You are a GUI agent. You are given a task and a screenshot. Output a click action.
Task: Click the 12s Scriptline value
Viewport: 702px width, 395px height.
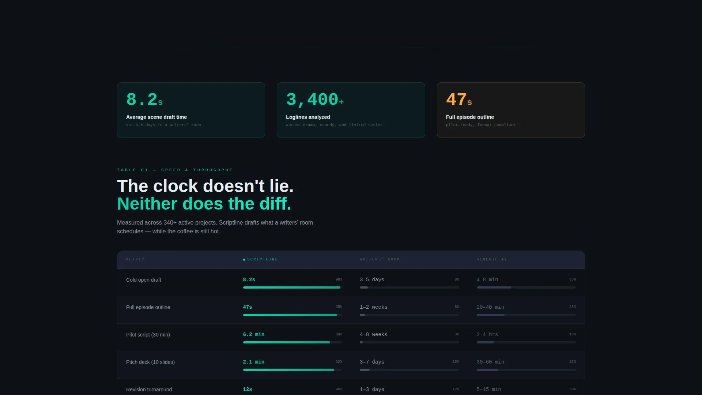(248, 389)
